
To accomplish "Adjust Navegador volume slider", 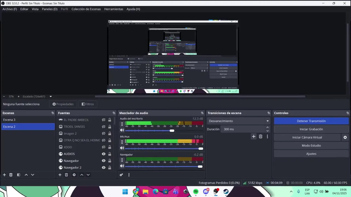I will tap(200, 166).
